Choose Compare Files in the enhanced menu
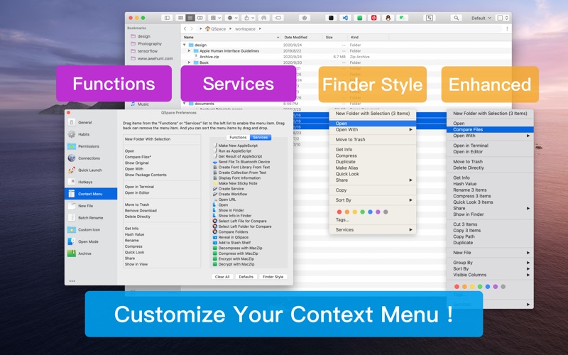The width and height of the screenshot is (568, 355). click(490, 130)
